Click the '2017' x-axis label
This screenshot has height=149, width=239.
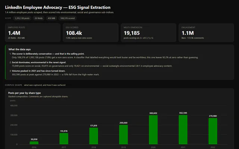64,148
